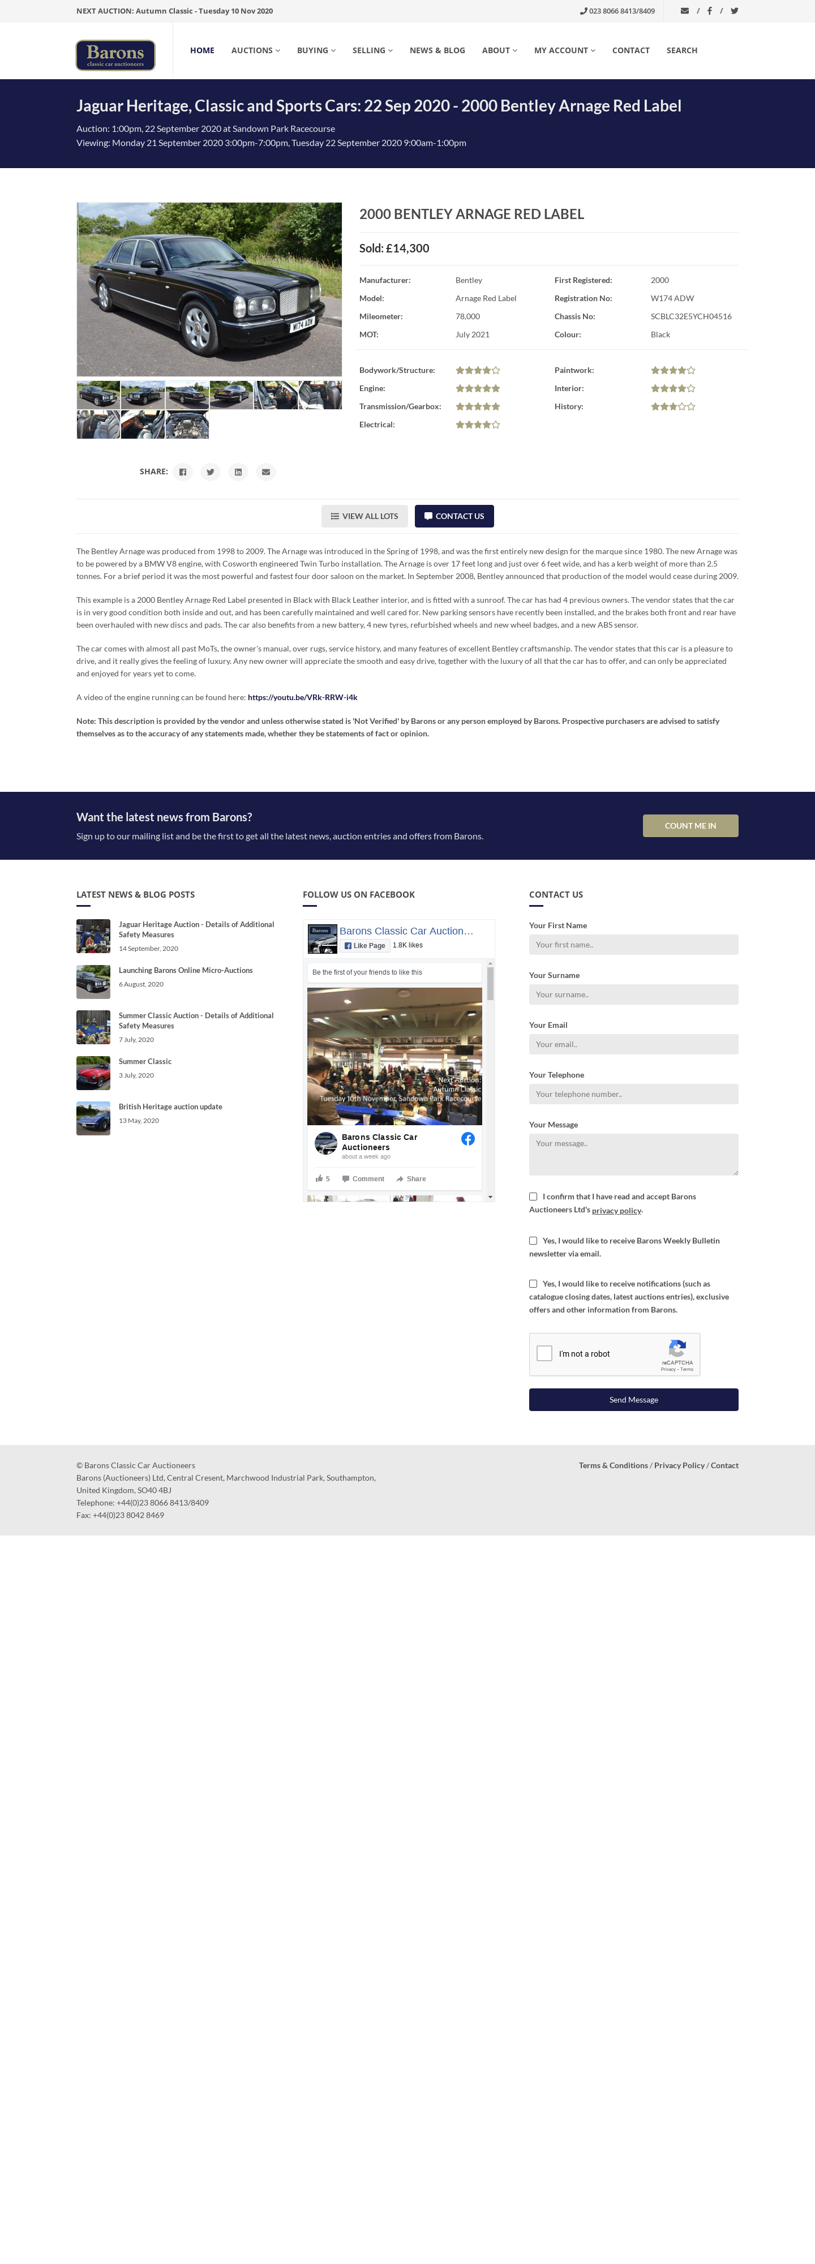Viewport: 815px width, 2264px height.
Task: Click Comment on Facebook post
Action: click(x=363, y=1178)
